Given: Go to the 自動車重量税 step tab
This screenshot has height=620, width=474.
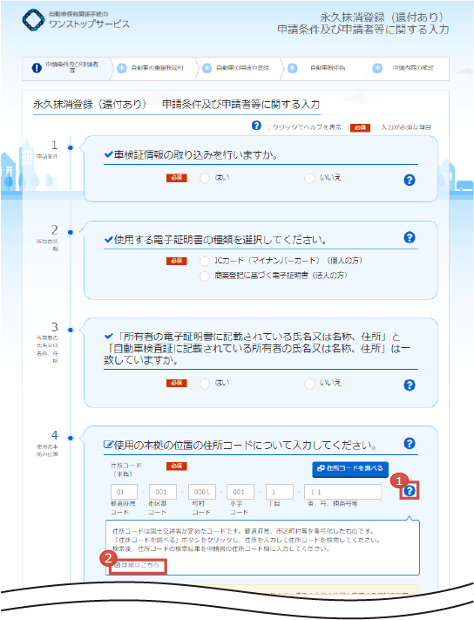Looking at the screenshot, I should 152,68.
